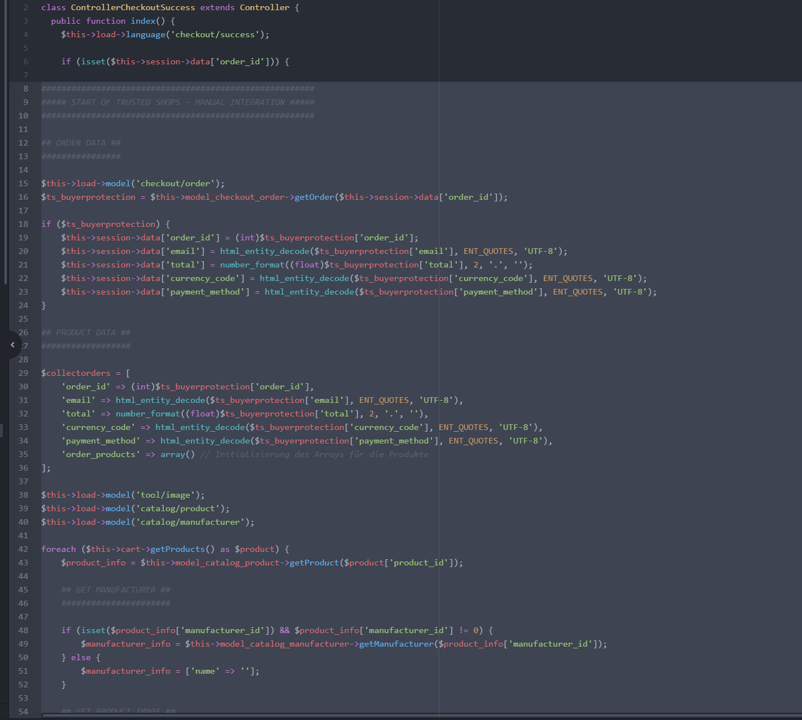Screen dimensions: 802x720
Task: Click the 'Initialisierung des Arrays' comment
Action: 315,454
